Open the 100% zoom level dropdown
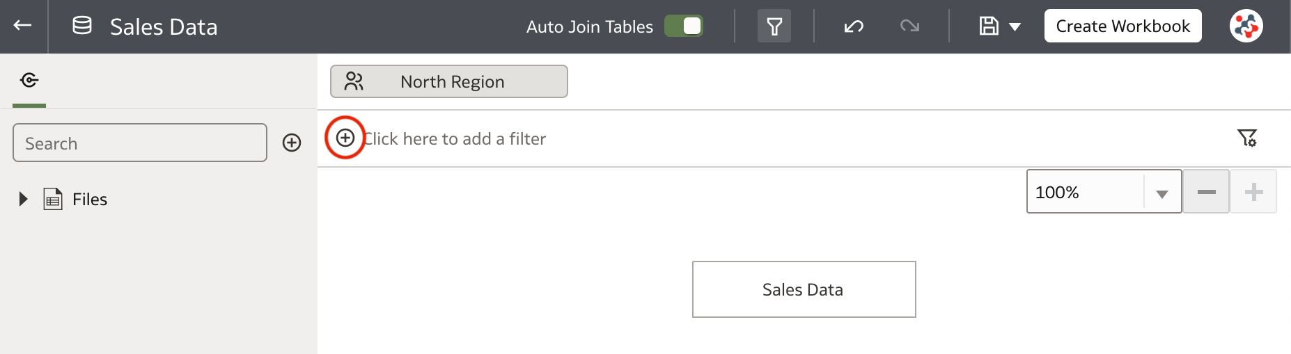Screen dimensions: 1291x354 pyautogui.click(x=1161, y=193)
